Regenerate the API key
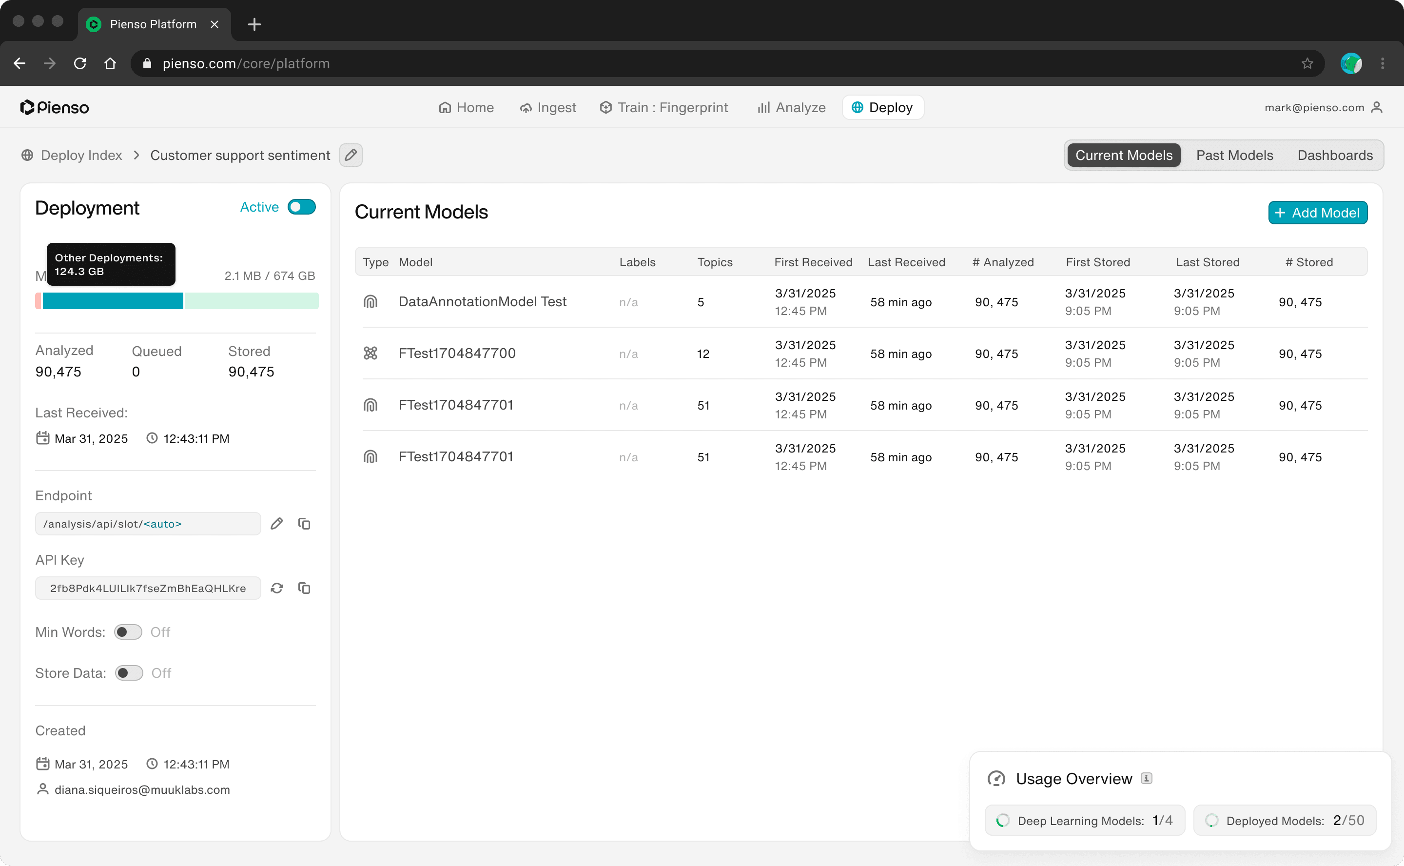This screenshot has width=1404, height=866. point(276,588)
